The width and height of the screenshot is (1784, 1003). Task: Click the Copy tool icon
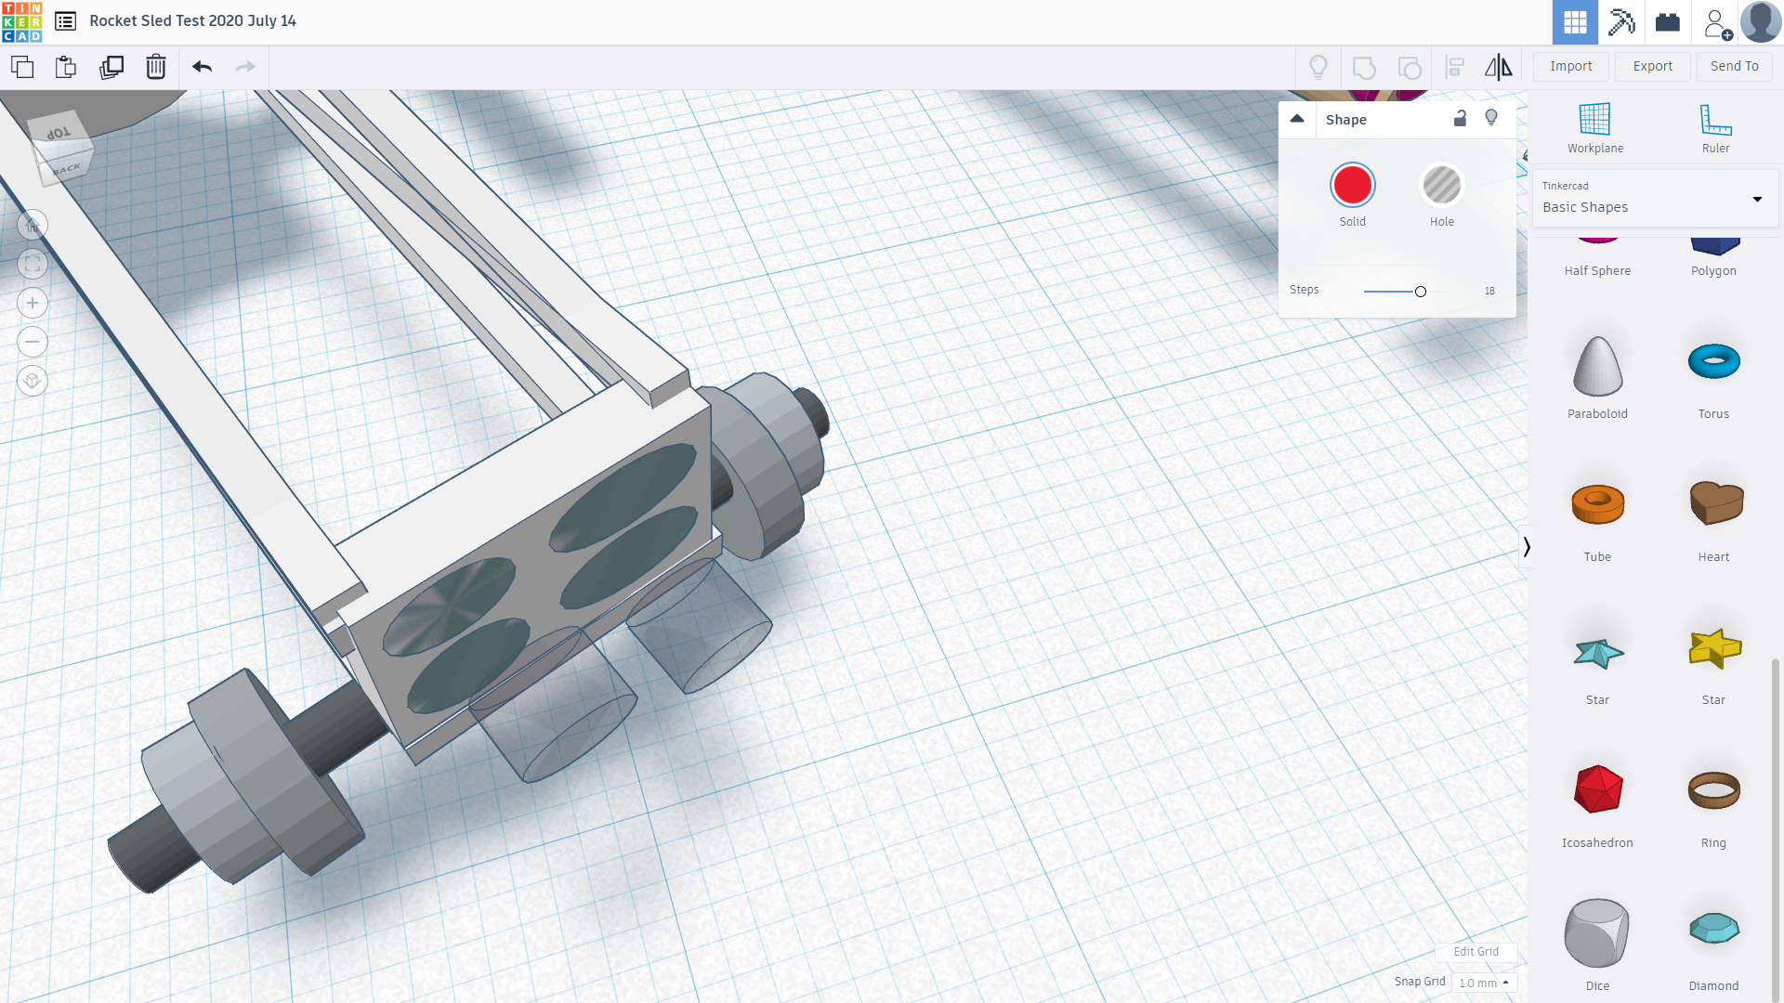22,67
